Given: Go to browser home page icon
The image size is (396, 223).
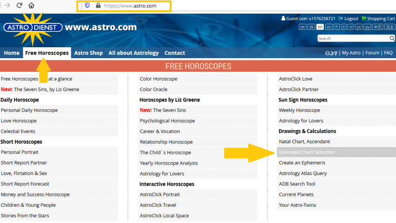Looking at the screenshot, I should [31, 5].
